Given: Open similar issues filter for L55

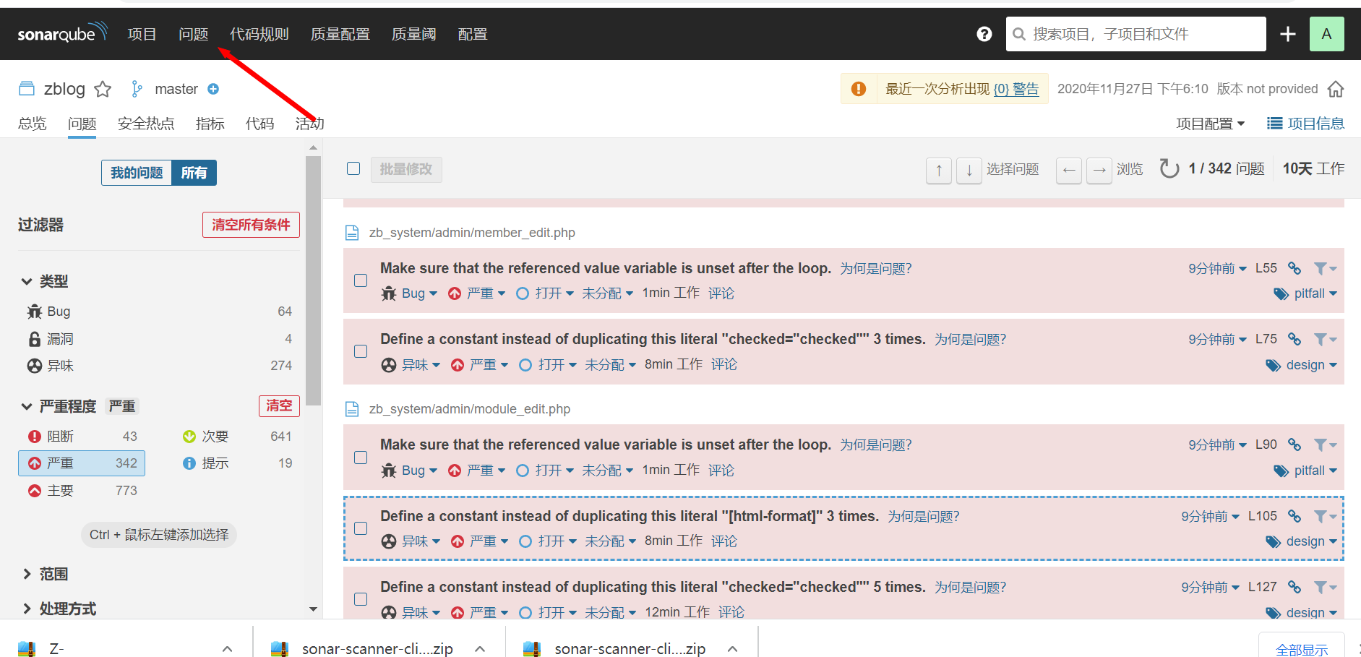Looking at the screenshot, I should [1325, 268].
